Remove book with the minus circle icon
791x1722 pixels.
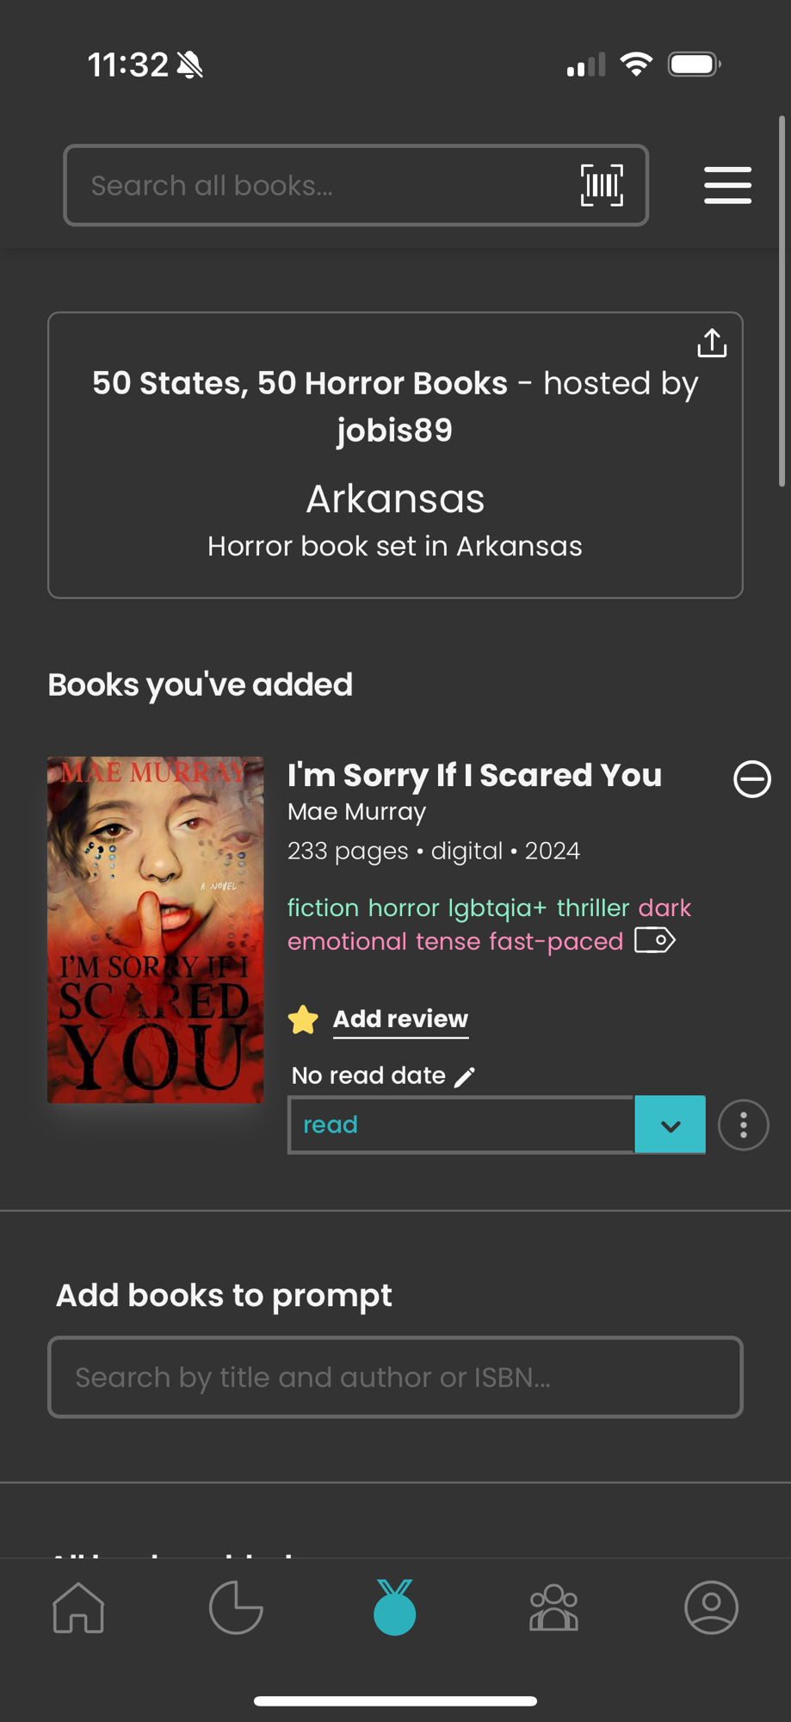[751, 779]
